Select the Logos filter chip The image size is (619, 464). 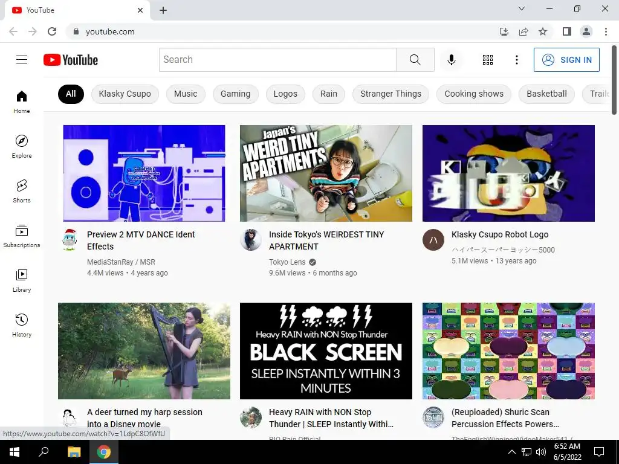pyautogui.click(x=285, y=94)
